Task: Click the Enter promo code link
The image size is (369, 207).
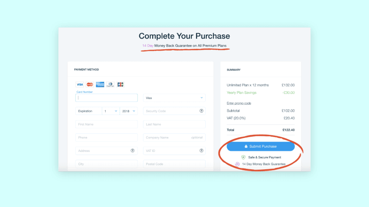Action: point(239,103)
